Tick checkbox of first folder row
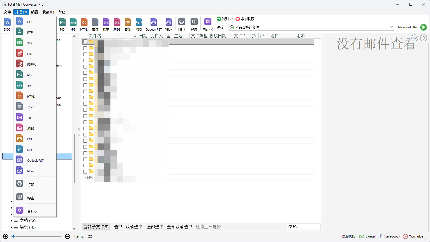 click(x=85, y=42)
